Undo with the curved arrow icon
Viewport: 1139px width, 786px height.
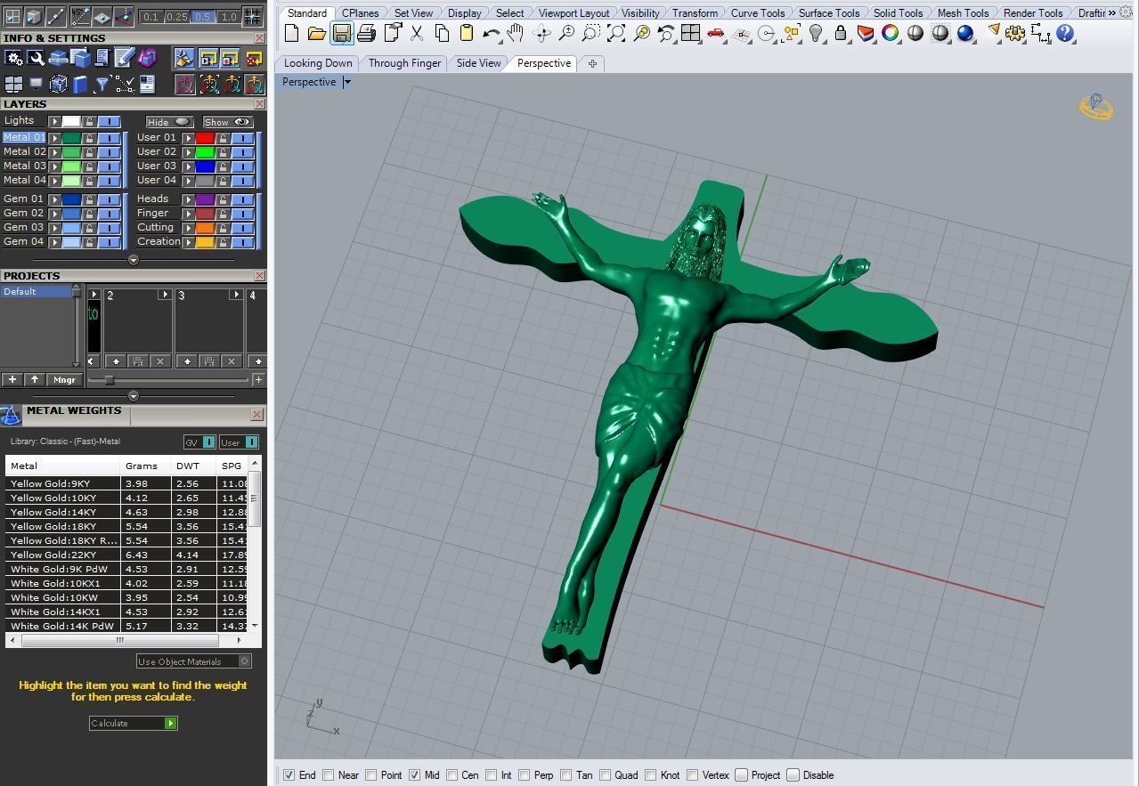tap(491, 34)
